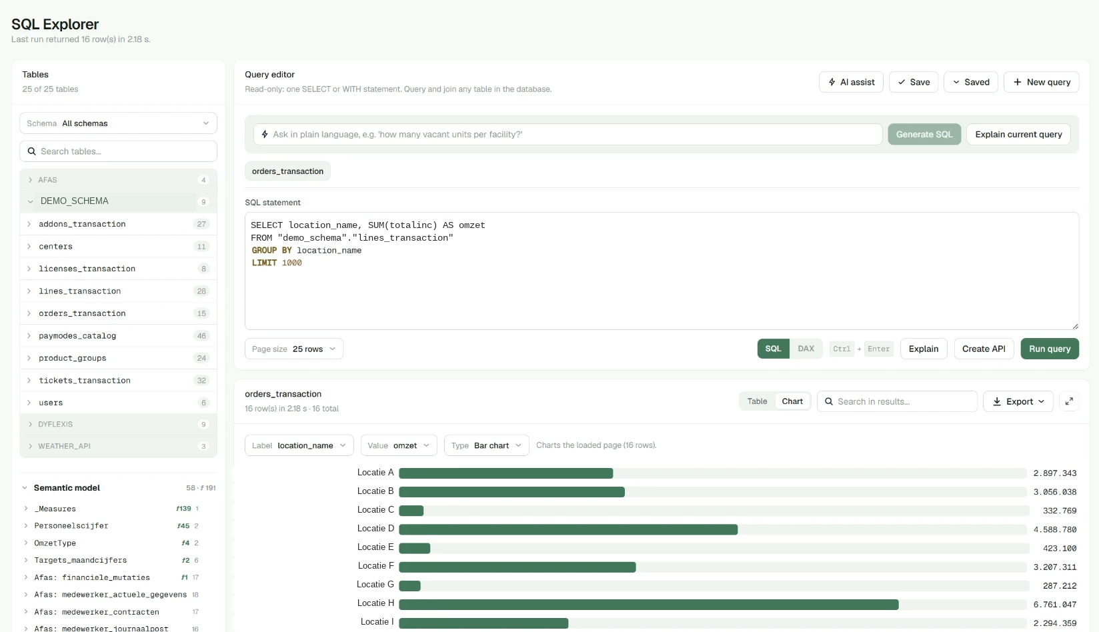Screen dimensions: 1099x632
Task: Click the Locatie C value 332.769
Action: 1060,511
